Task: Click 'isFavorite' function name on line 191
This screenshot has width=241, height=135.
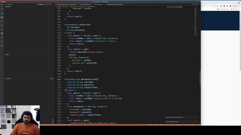Action: (84, 25)
